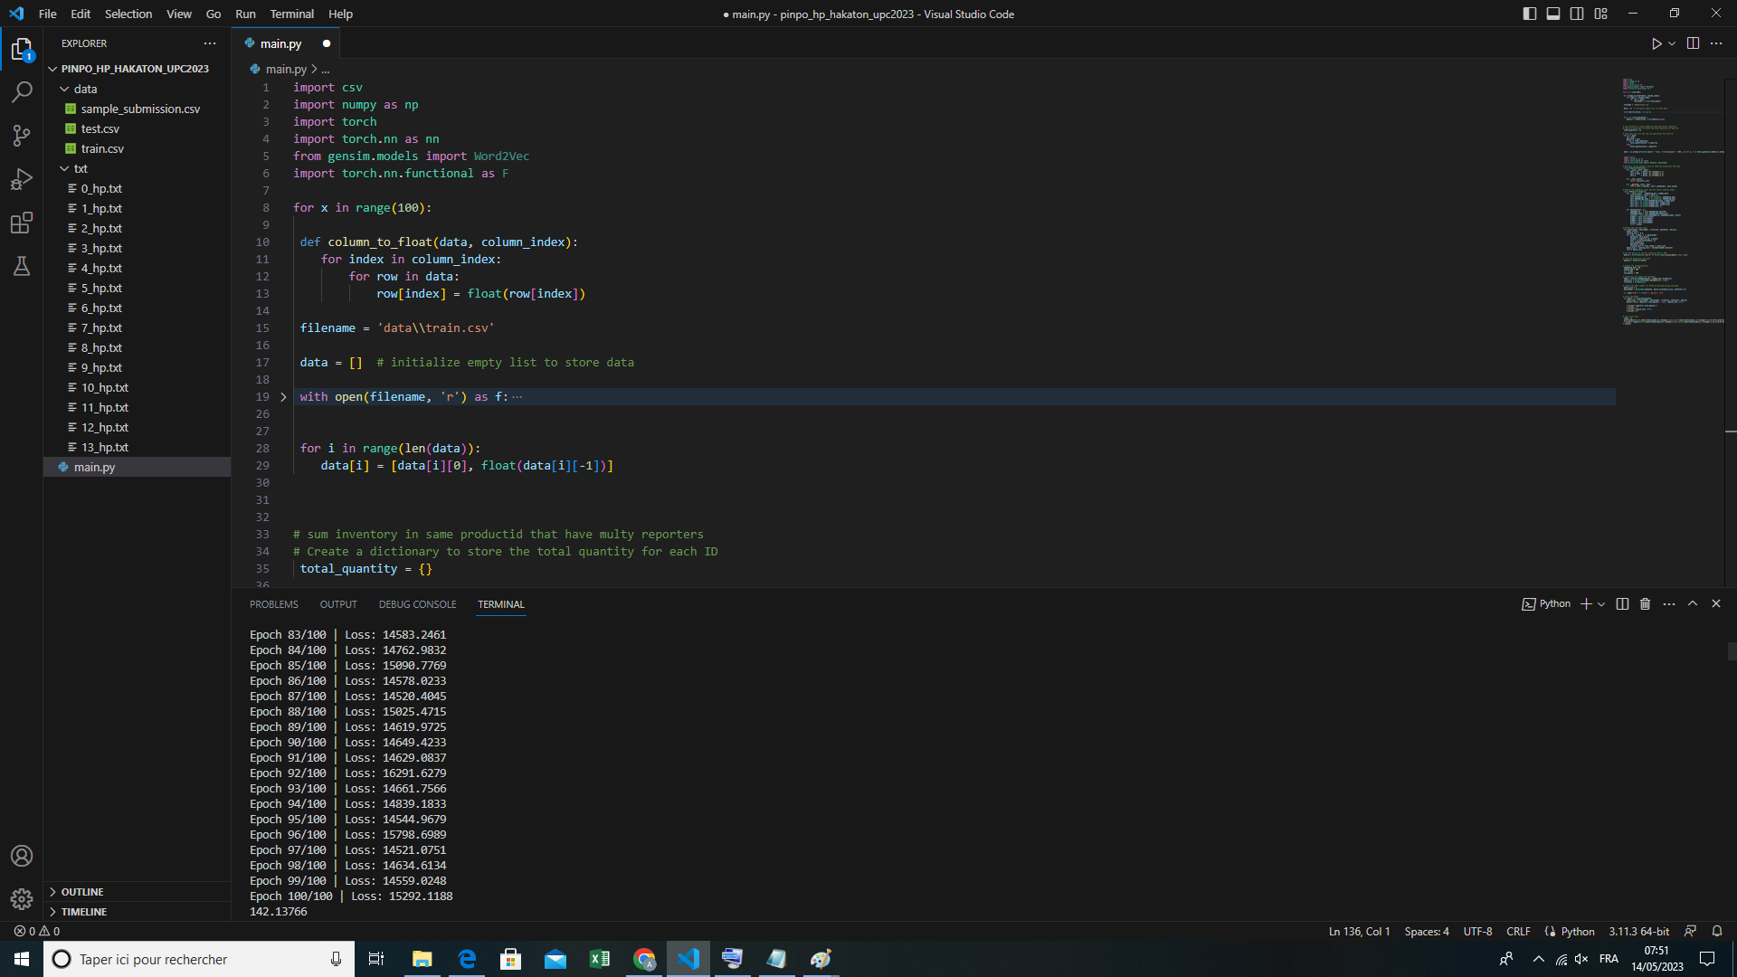Toggle the secondary side bar

1577,14
